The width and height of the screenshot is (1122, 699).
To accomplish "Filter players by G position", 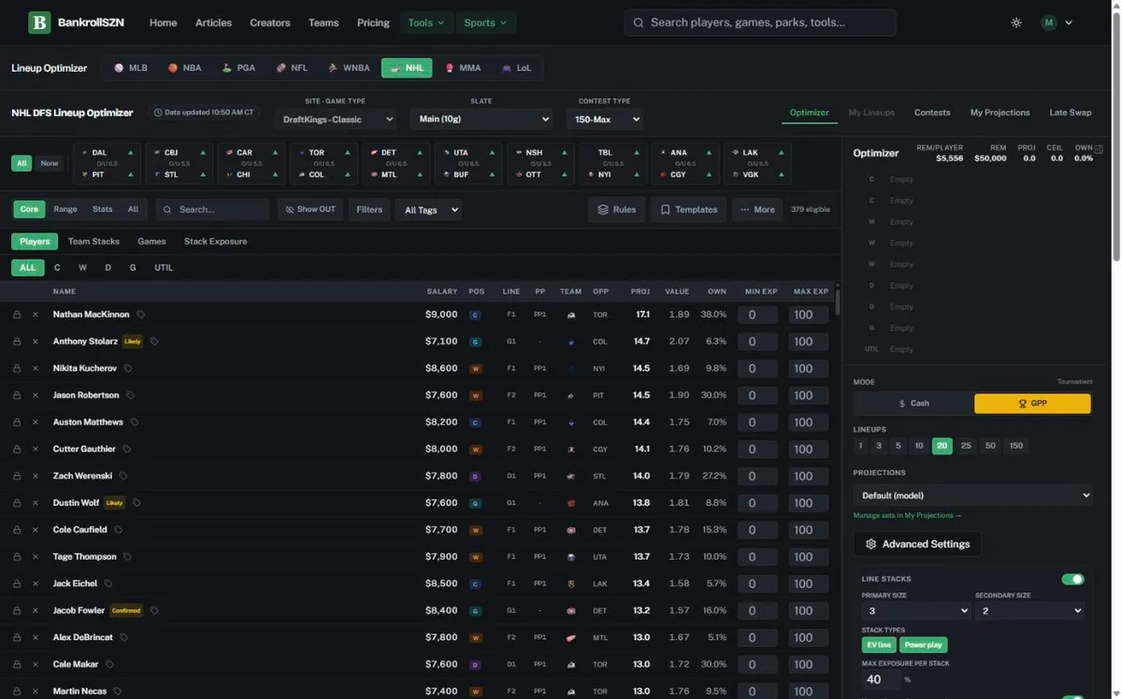I will 133,267.
